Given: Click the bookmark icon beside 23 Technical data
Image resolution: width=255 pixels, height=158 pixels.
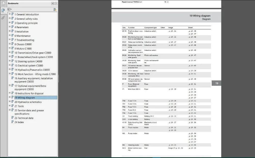Looking at the screenshot, I should coord(12,118).
